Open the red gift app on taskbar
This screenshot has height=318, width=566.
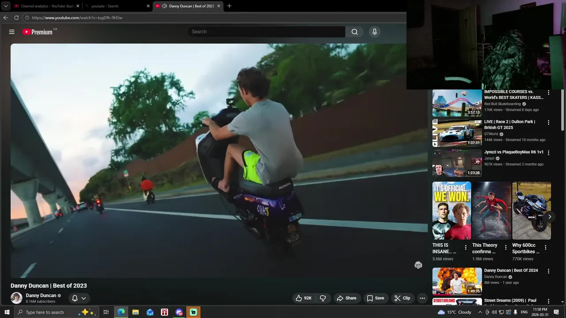[164, 312]
